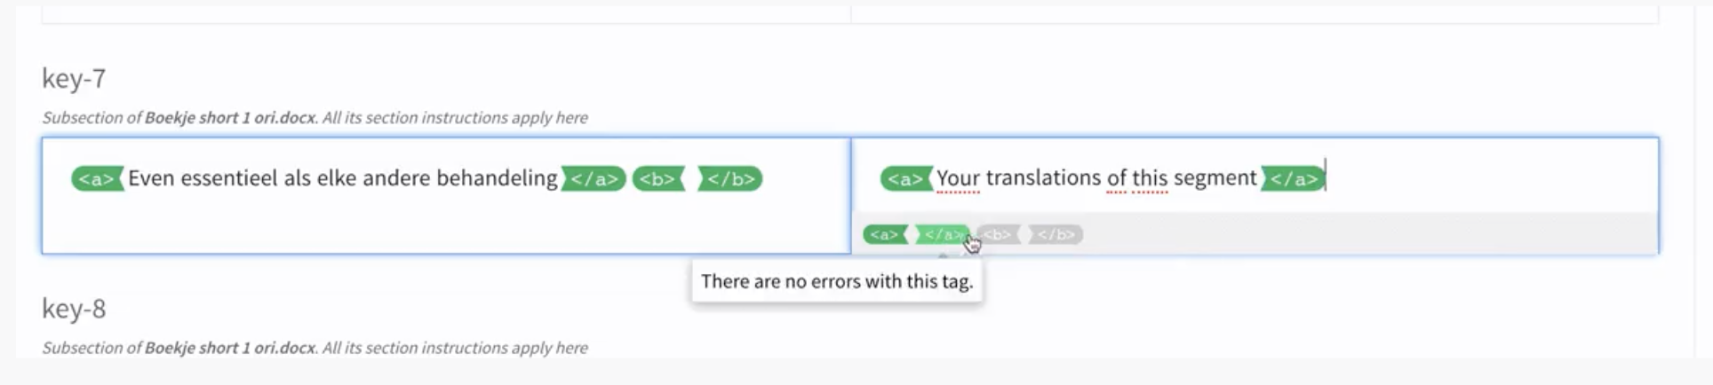Viewport: 1713px width, 385px height.
Task: Click the opening <a> tag in the Dutch source segment
Action: click(x=97, y=178)
